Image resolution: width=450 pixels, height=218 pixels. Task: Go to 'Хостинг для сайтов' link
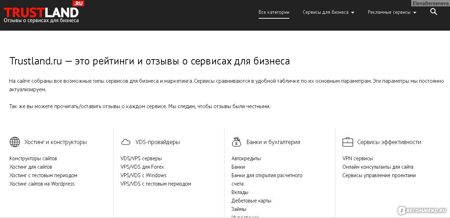click(x=31, y=167)
